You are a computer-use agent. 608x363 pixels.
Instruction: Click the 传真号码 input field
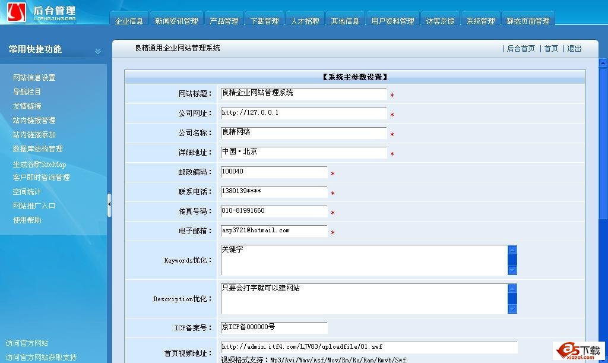point(274,212)
